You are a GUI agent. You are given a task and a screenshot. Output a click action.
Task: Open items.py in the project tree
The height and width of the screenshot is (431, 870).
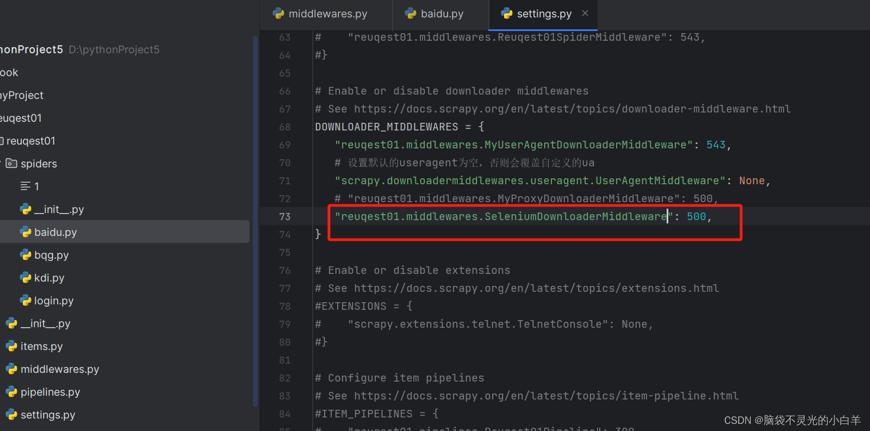[41, 346]
